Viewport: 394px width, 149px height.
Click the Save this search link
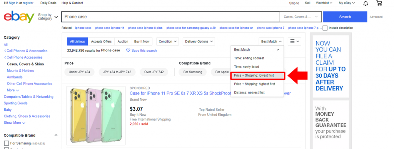pos(144,51)
